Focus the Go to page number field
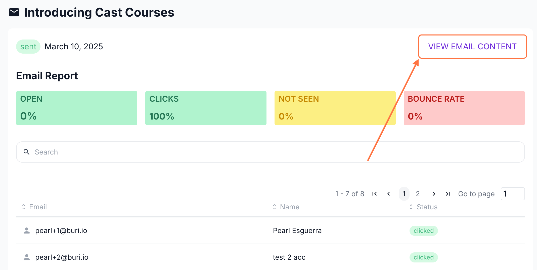 (512, 194)
